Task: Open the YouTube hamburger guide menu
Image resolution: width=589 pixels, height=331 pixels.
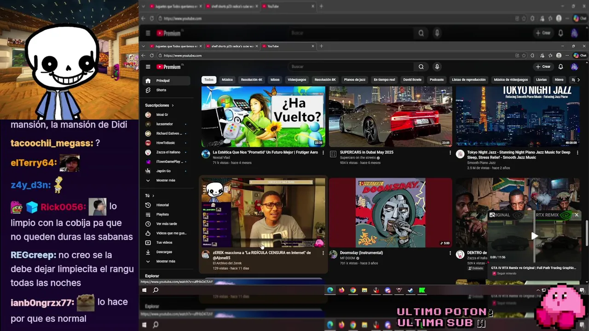Action: (x=148, y=67)
